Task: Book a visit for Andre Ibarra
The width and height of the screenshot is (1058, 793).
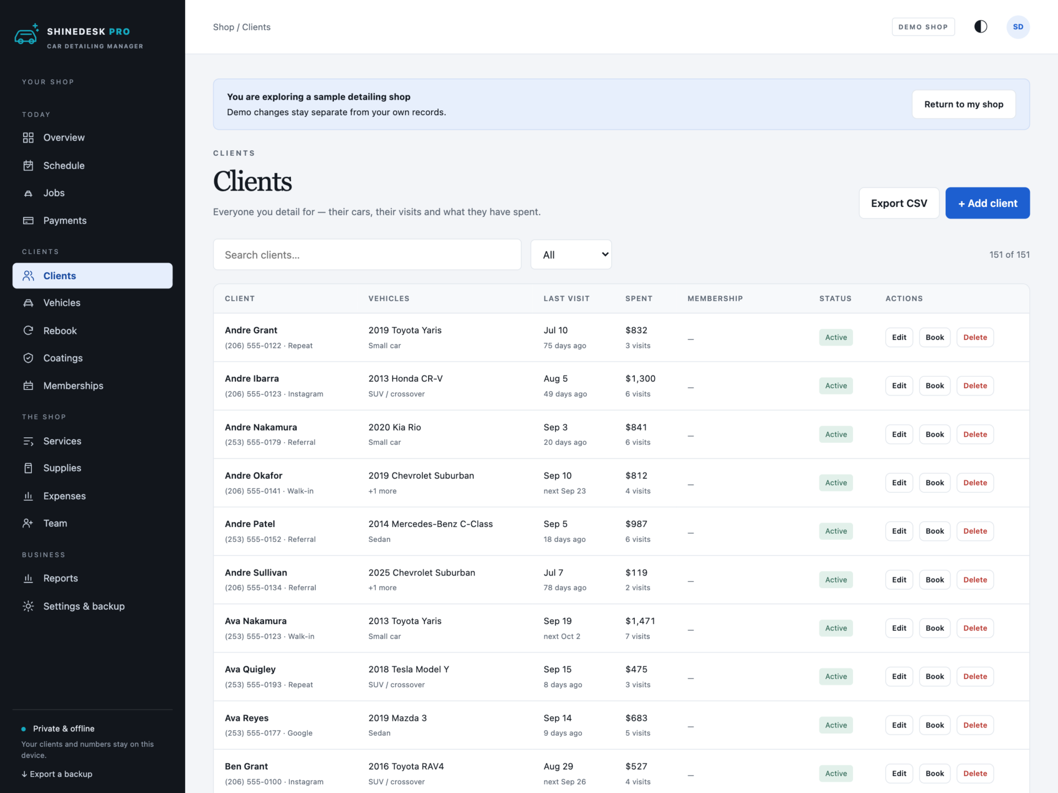Action: [935, 386]
